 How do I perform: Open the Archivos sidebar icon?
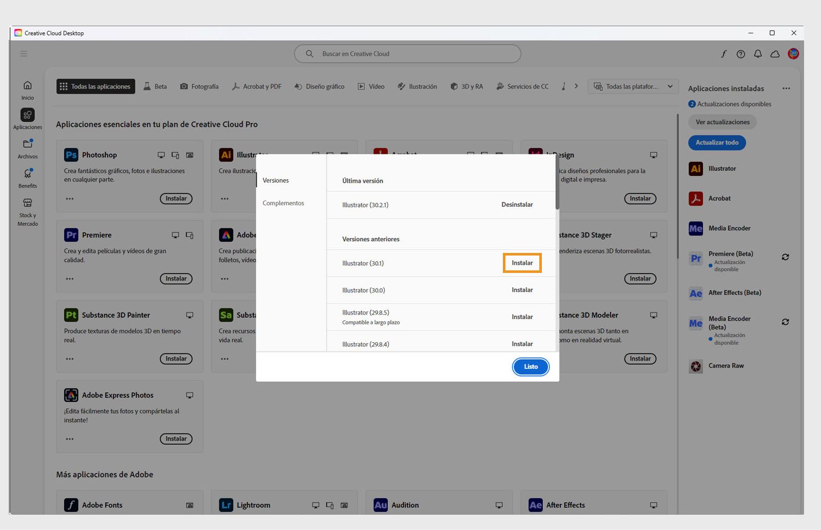[x=27, y=146]
